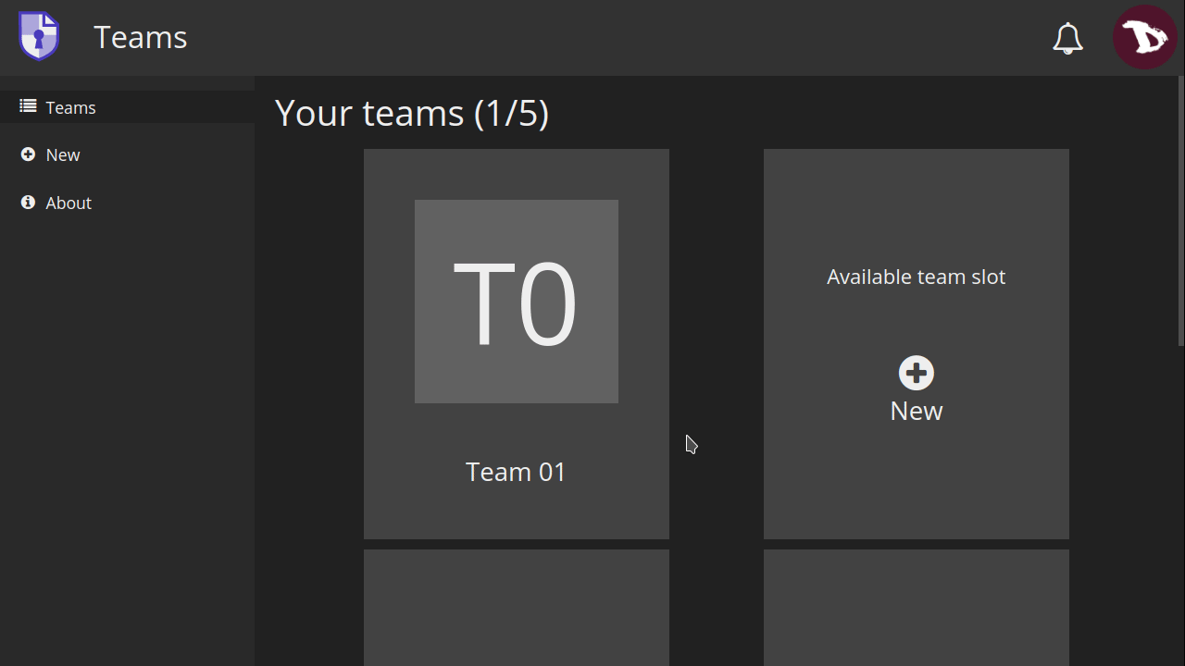Select the New sidebar menu label
Screen dimensions: 1185x666
tap(63, 155)
